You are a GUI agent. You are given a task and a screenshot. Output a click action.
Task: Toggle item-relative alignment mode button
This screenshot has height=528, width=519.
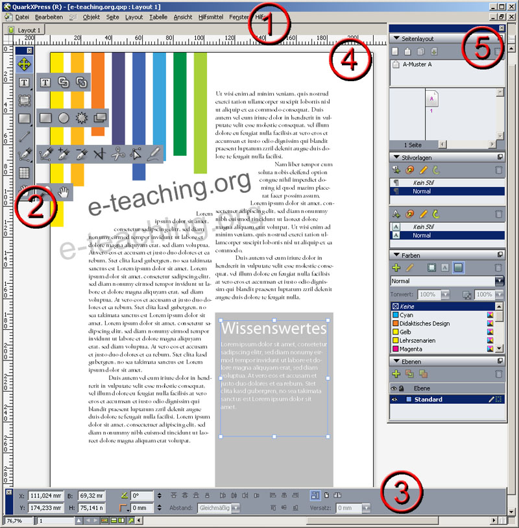(x=315, y=495)
